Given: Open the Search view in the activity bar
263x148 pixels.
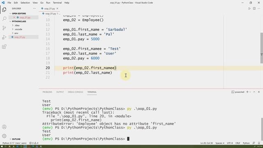Looking at the screenshot, I should pyautogui.click(x=4, y=18).
